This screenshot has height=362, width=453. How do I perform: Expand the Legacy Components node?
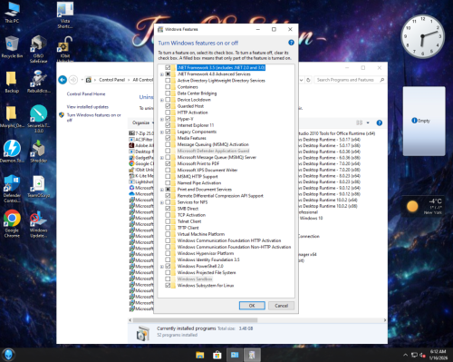pos(162,132)
